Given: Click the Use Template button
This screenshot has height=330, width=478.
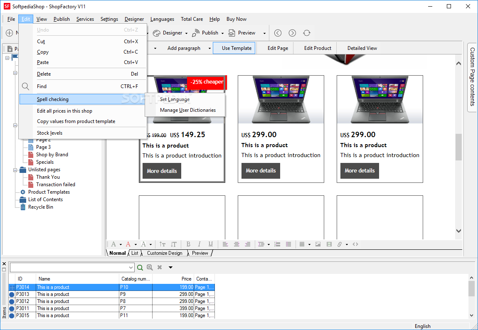Looking at the screenshot, I should pyautogui.click(x=234, y=48).
